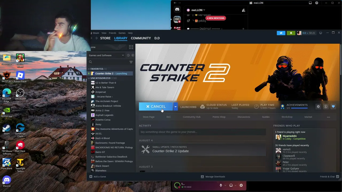The width and height of the screenshot is (342, 192).
Task: Open Discord help icon
Action: click(x=317, y=3)
